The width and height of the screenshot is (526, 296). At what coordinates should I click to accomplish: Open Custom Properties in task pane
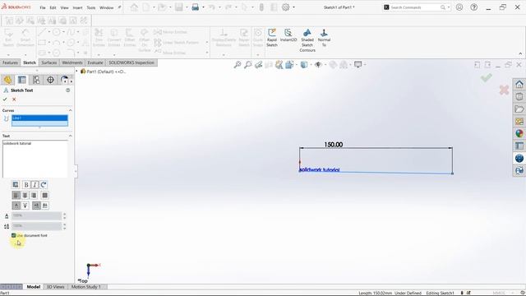[x=519, y=146]
